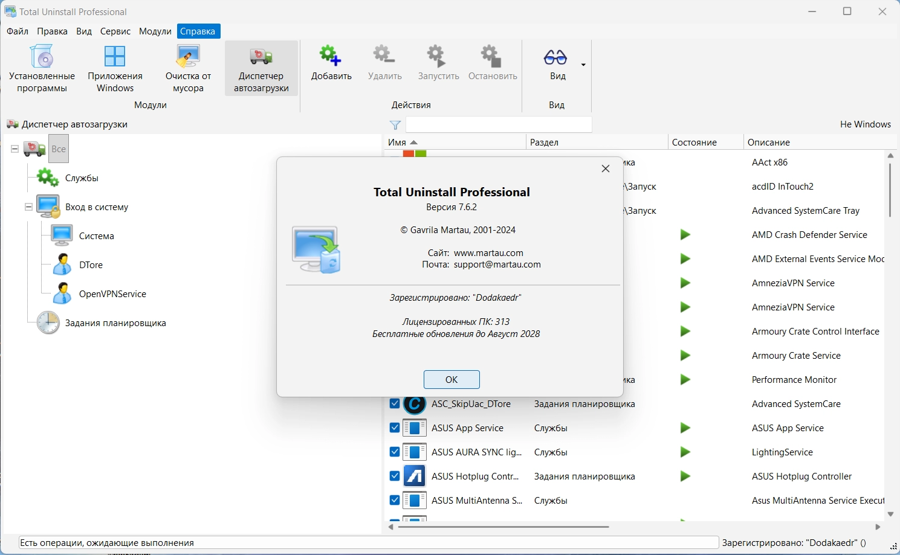Click the Вход в систему monitor icon
The width and height of the screenshot is (900, 555).
(x=48, y=207)
